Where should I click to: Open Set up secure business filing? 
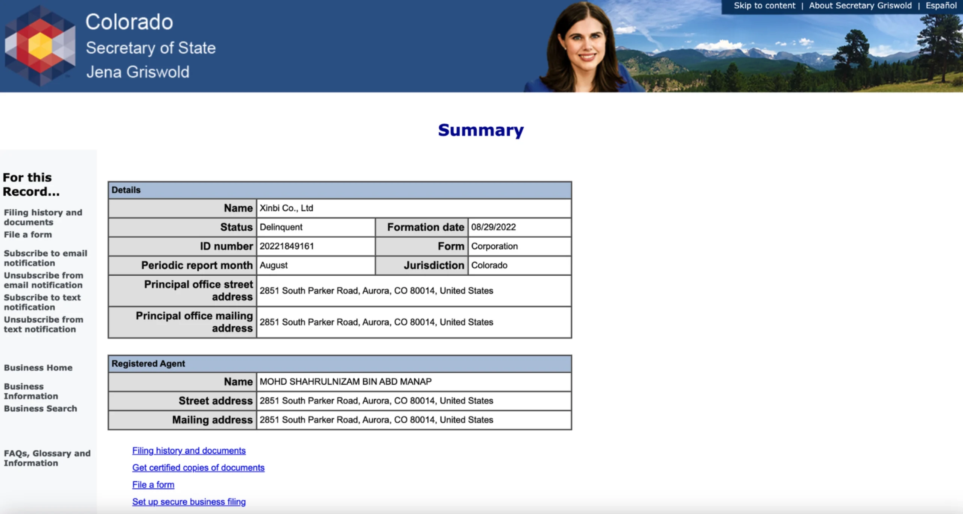(189, 502)
